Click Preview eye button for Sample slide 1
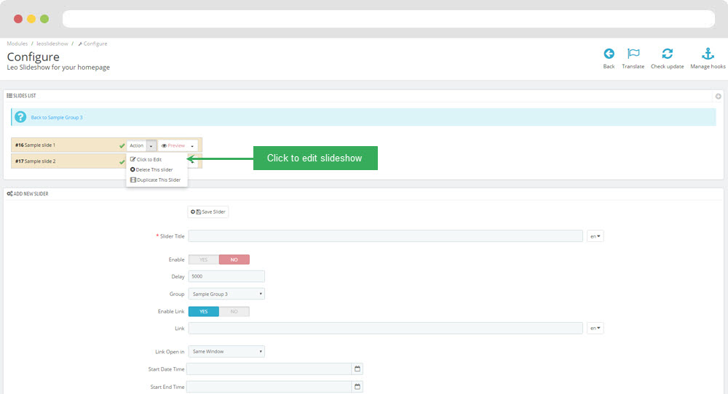This screenshot has height=394, width=728. click(173, 145)
